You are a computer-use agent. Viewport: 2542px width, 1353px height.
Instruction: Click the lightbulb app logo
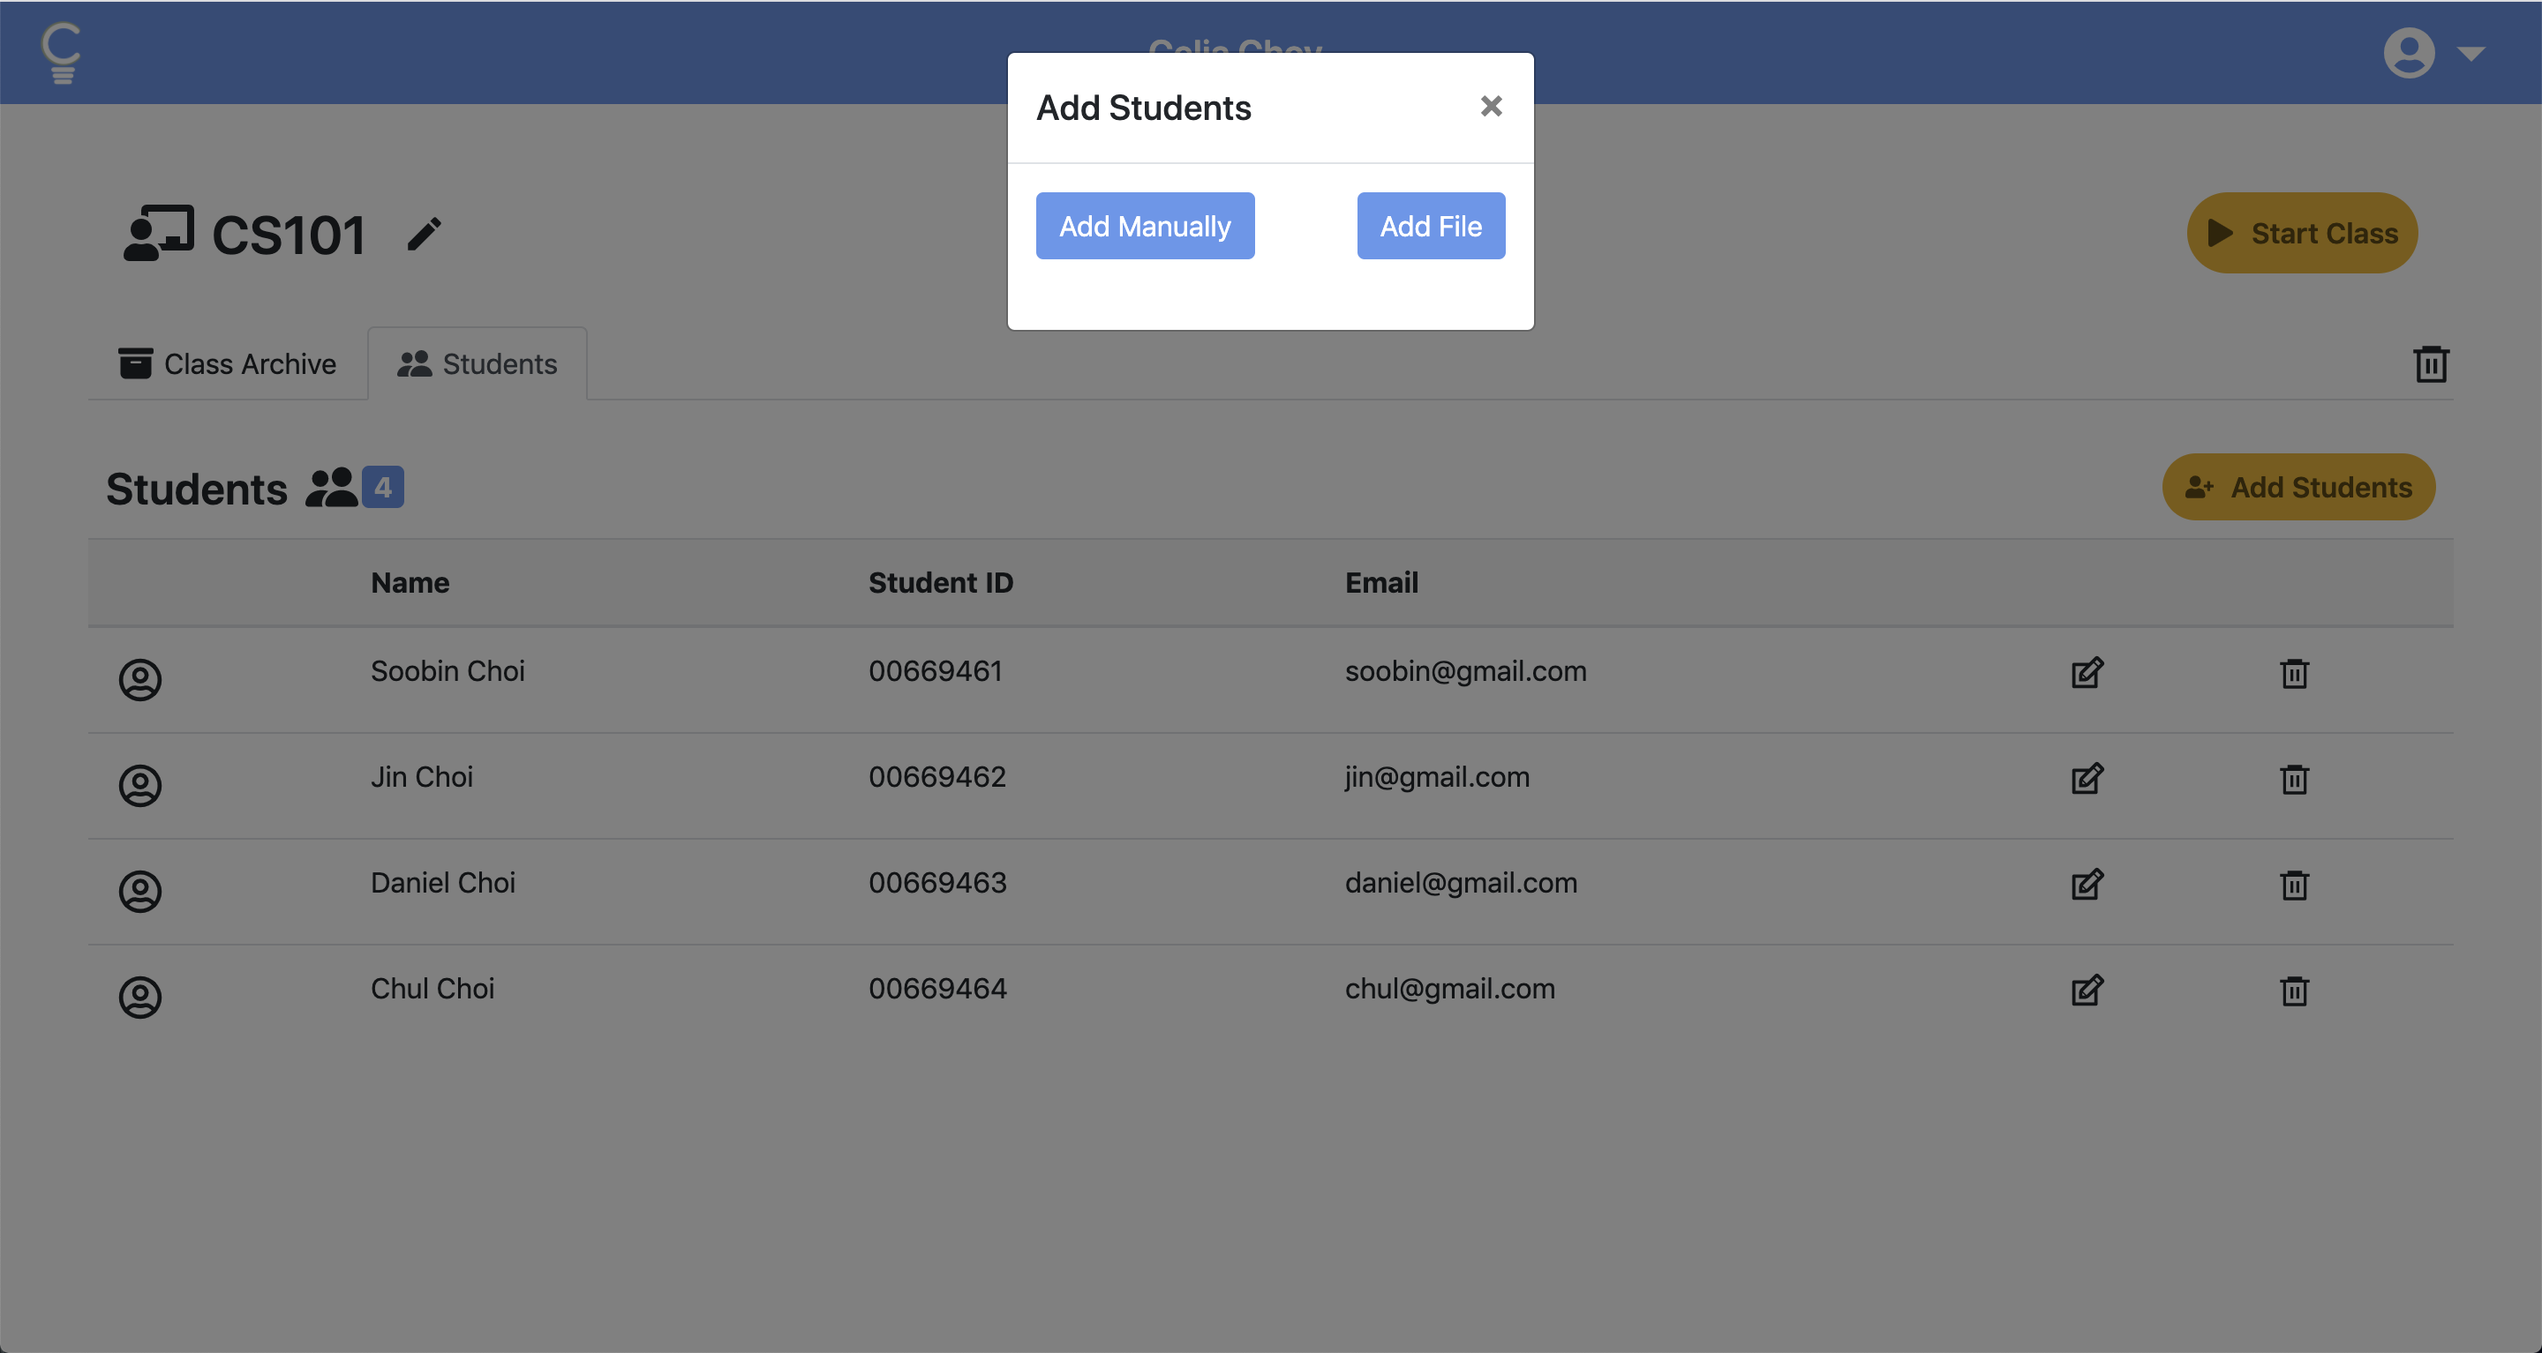point(61,52)
